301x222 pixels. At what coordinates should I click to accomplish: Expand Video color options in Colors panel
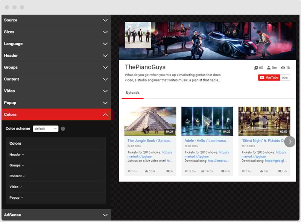[x=15, y=187]
